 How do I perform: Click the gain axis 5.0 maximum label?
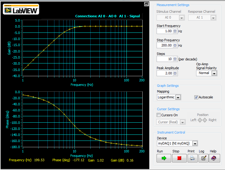18,20
